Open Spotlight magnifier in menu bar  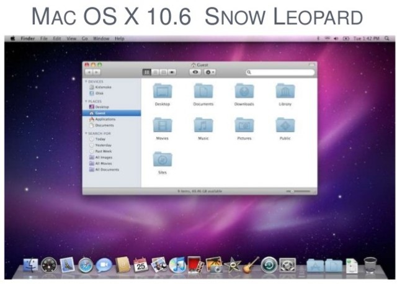tap(386, 38)
